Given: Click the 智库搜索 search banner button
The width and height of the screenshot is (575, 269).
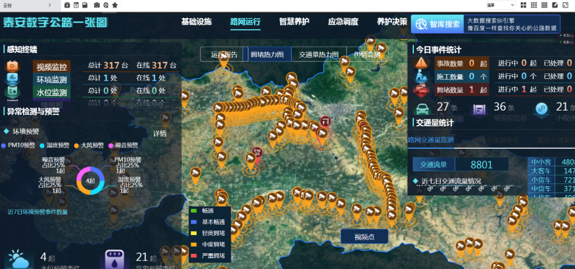Looking at the screenshot, I should (x=437, y=24).
